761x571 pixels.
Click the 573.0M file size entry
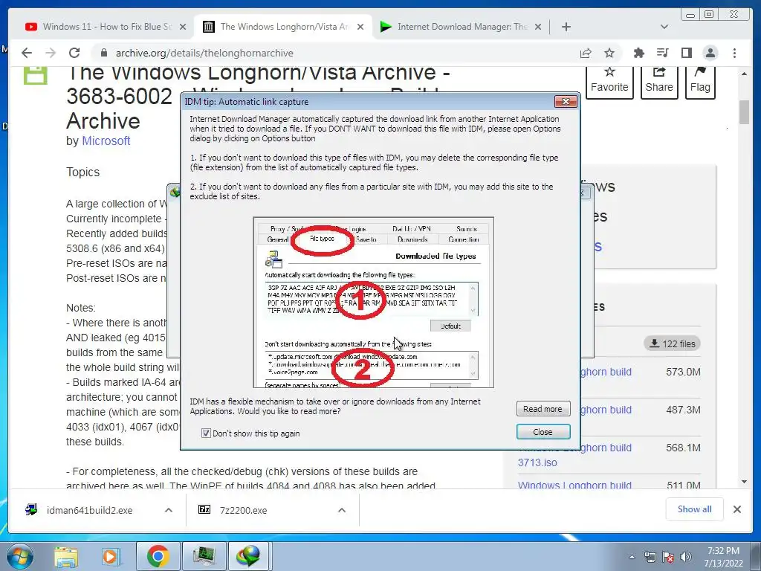tap(683, 372)
